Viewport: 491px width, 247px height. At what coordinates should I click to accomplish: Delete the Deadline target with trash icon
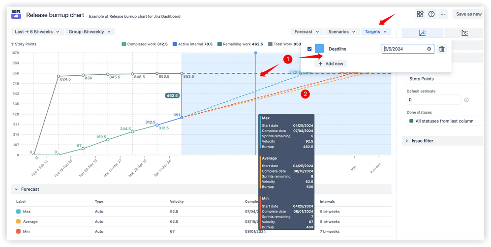442,49
